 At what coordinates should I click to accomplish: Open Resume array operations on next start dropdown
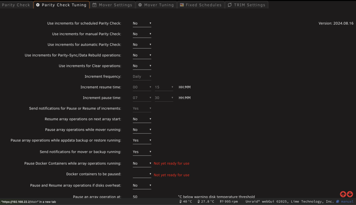[142, 119]
